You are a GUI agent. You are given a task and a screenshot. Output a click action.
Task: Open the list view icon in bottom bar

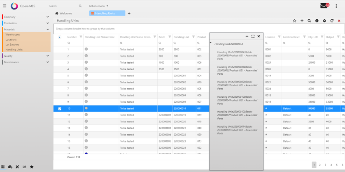point(3,167)
